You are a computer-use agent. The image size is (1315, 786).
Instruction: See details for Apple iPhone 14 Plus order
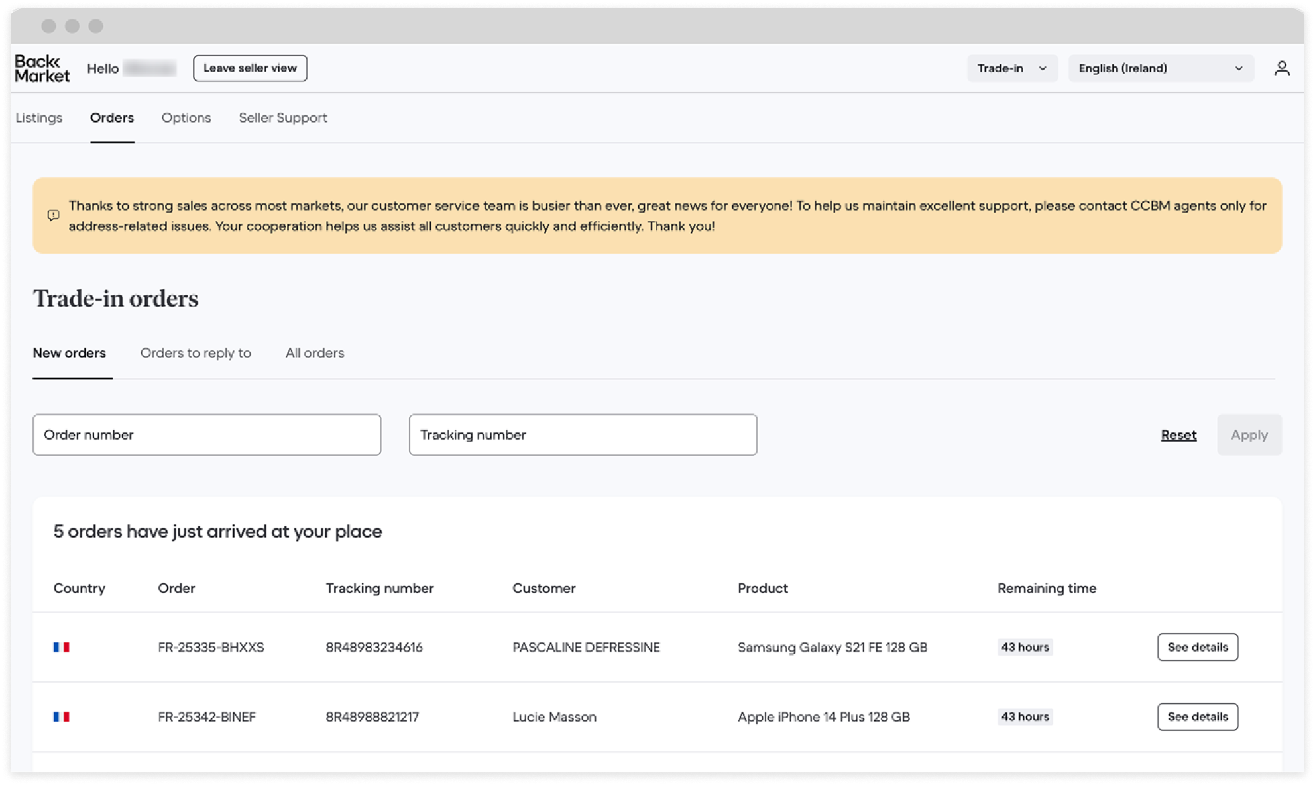1197,716
